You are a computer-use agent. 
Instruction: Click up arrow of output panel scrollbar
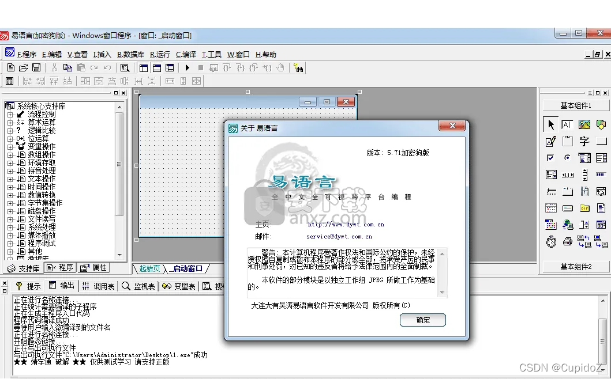pyautogui.click(x=603, y=301)
